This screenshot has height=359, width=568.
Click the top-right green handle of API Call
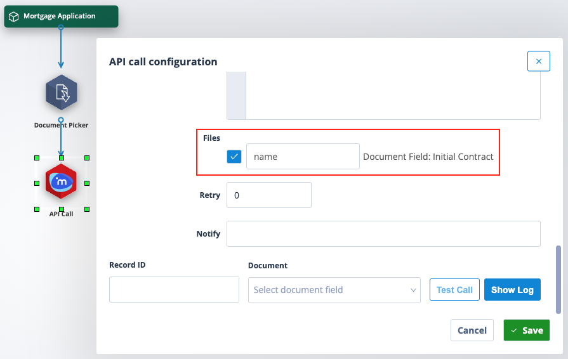click(87, 158)
